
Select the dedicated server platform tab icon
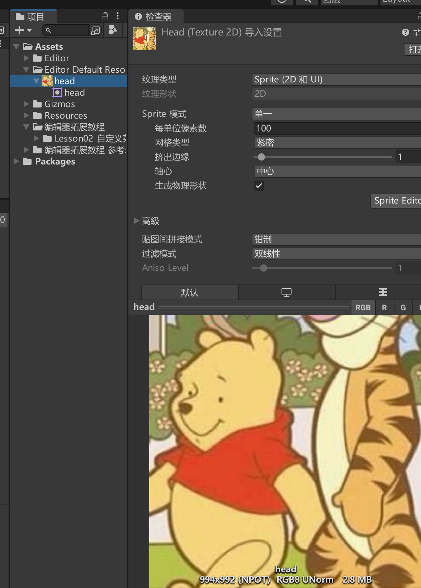pyautogui.click(x=383, y=292)
